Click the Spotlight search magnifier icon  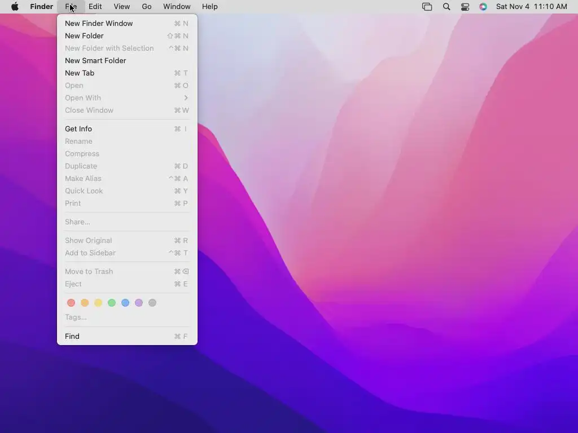pos(446,7)
